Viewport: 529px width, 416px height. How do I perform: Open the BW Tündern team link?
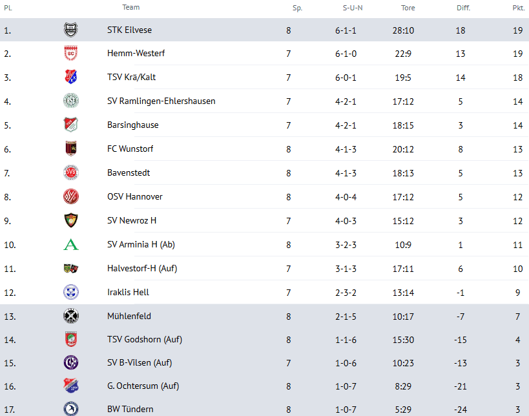130,410
